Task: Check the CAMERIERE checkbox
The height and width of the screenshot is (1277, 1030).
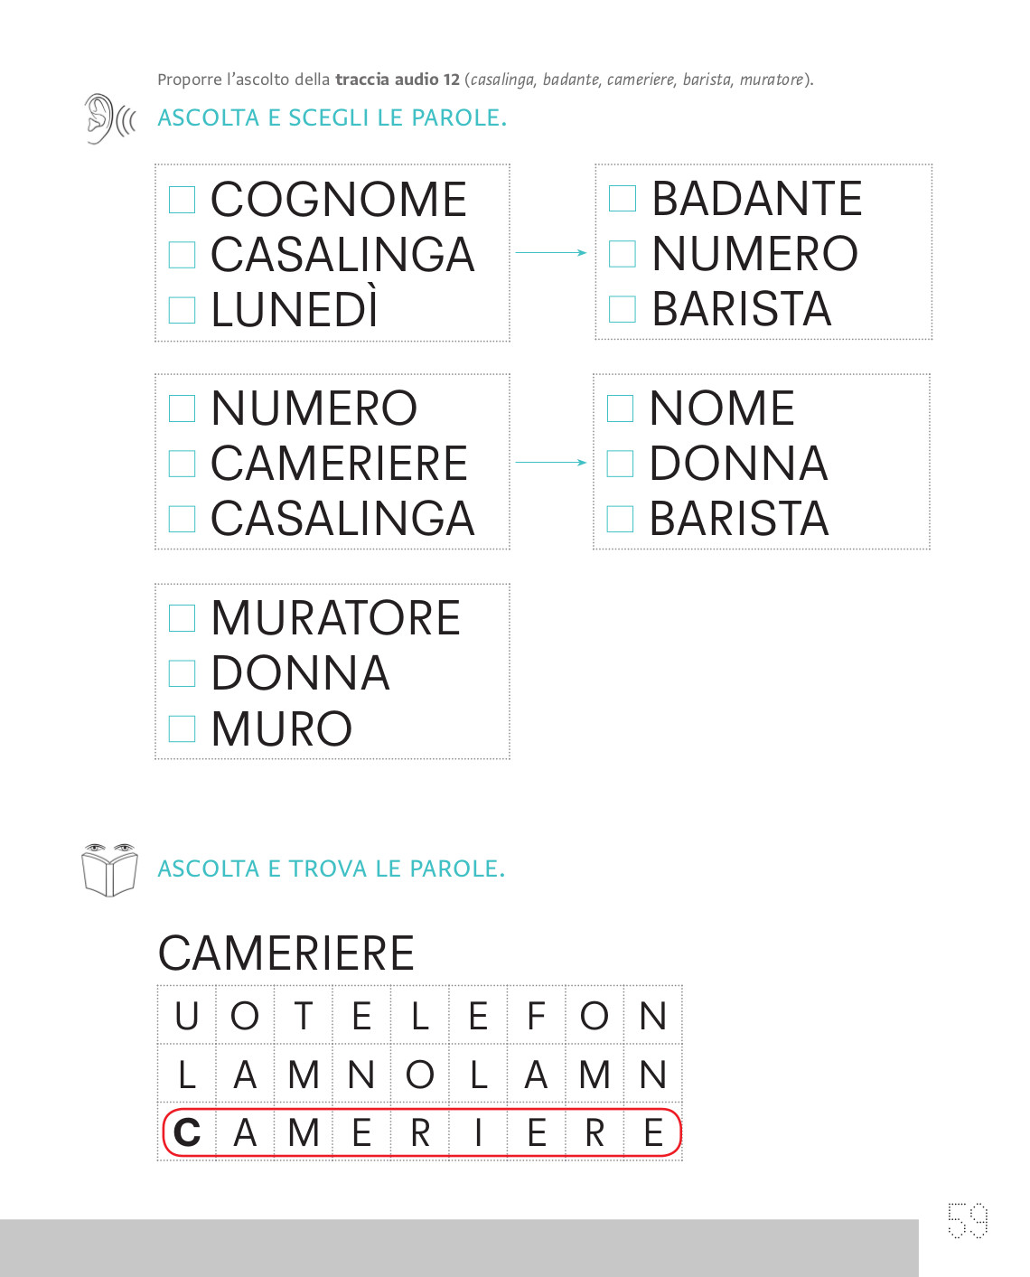Action: [x=183, y=464]
